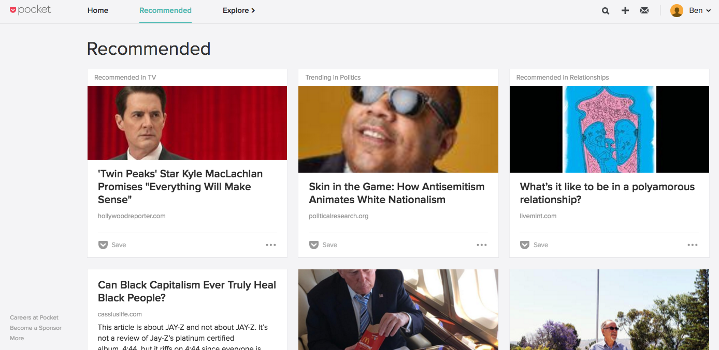Screen dimensions: 719x350
Task: Open three-dot menu on Skin in the Game card
Action: pos(482,245)
